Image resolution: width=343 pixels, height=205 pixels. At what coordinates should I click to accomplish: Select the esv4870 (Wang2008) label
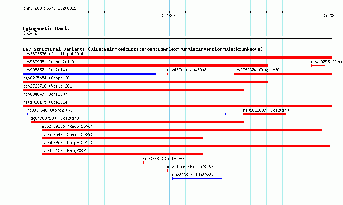pyautogui.click(x=188, y=70)
